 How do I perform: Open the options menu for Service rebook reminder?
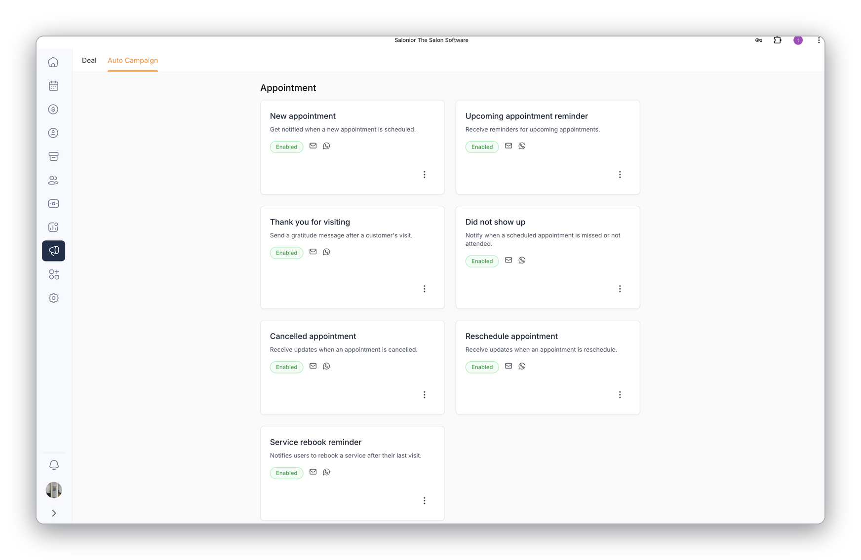coord(424,501)
